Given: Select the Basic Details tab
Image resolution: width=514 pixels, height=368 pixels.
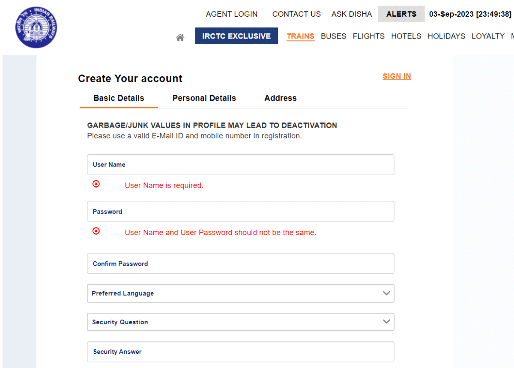Looking at the screenshot, I should pyautogui.click(x=119, y=98).
